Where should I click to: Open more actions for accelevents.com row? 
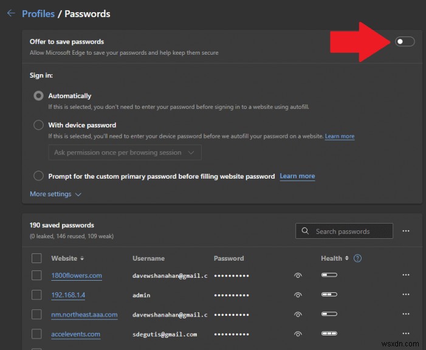pyautogui.click(x=406, y=334)
